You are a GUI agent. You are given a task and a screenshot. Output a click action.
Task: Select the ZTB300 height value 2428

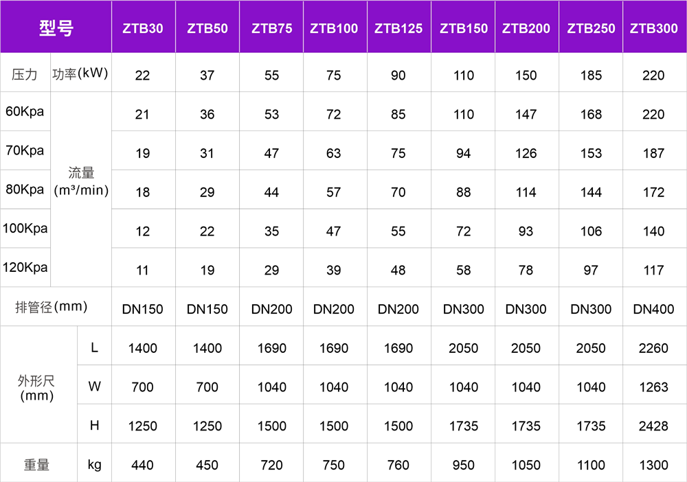(x=653, y=426)
